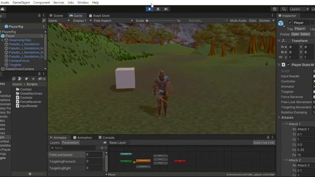The image size is (315, 177).
Task: Click Assets in the breadcrumb path
Action: pyautogui.click(x=17, y=84)
